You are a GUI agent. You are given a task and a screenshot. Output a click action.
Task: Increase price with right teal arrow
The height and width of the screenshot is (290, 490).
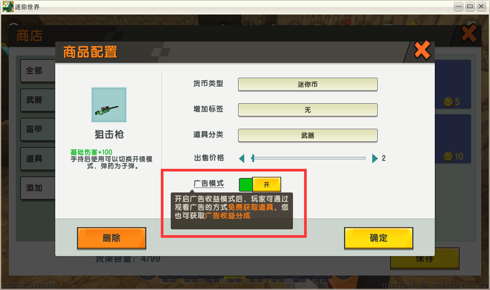(x=375, y=158)
